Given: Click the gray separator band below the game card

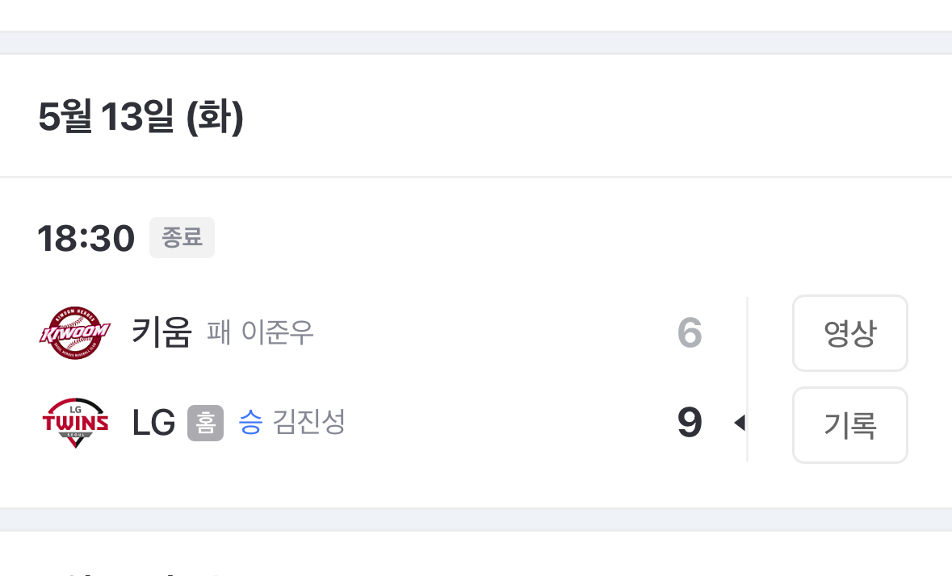Looking at the screenshot, I should [476, 519].
